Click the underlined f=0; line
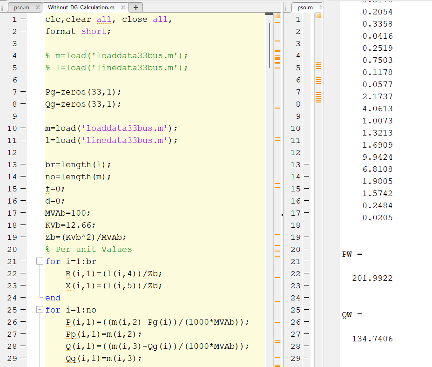The width and height of the screenshot is (432, 367). pyautogui.click(x=55, y=189)
